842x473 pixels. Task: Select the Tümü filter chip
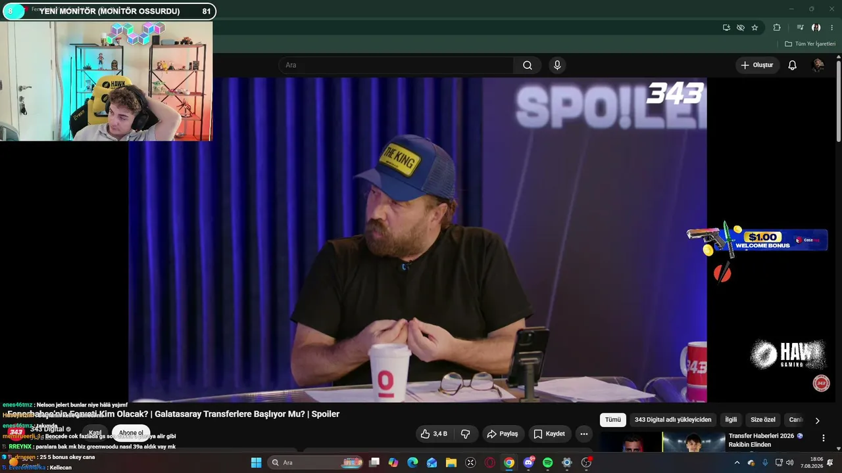point(613,420)
